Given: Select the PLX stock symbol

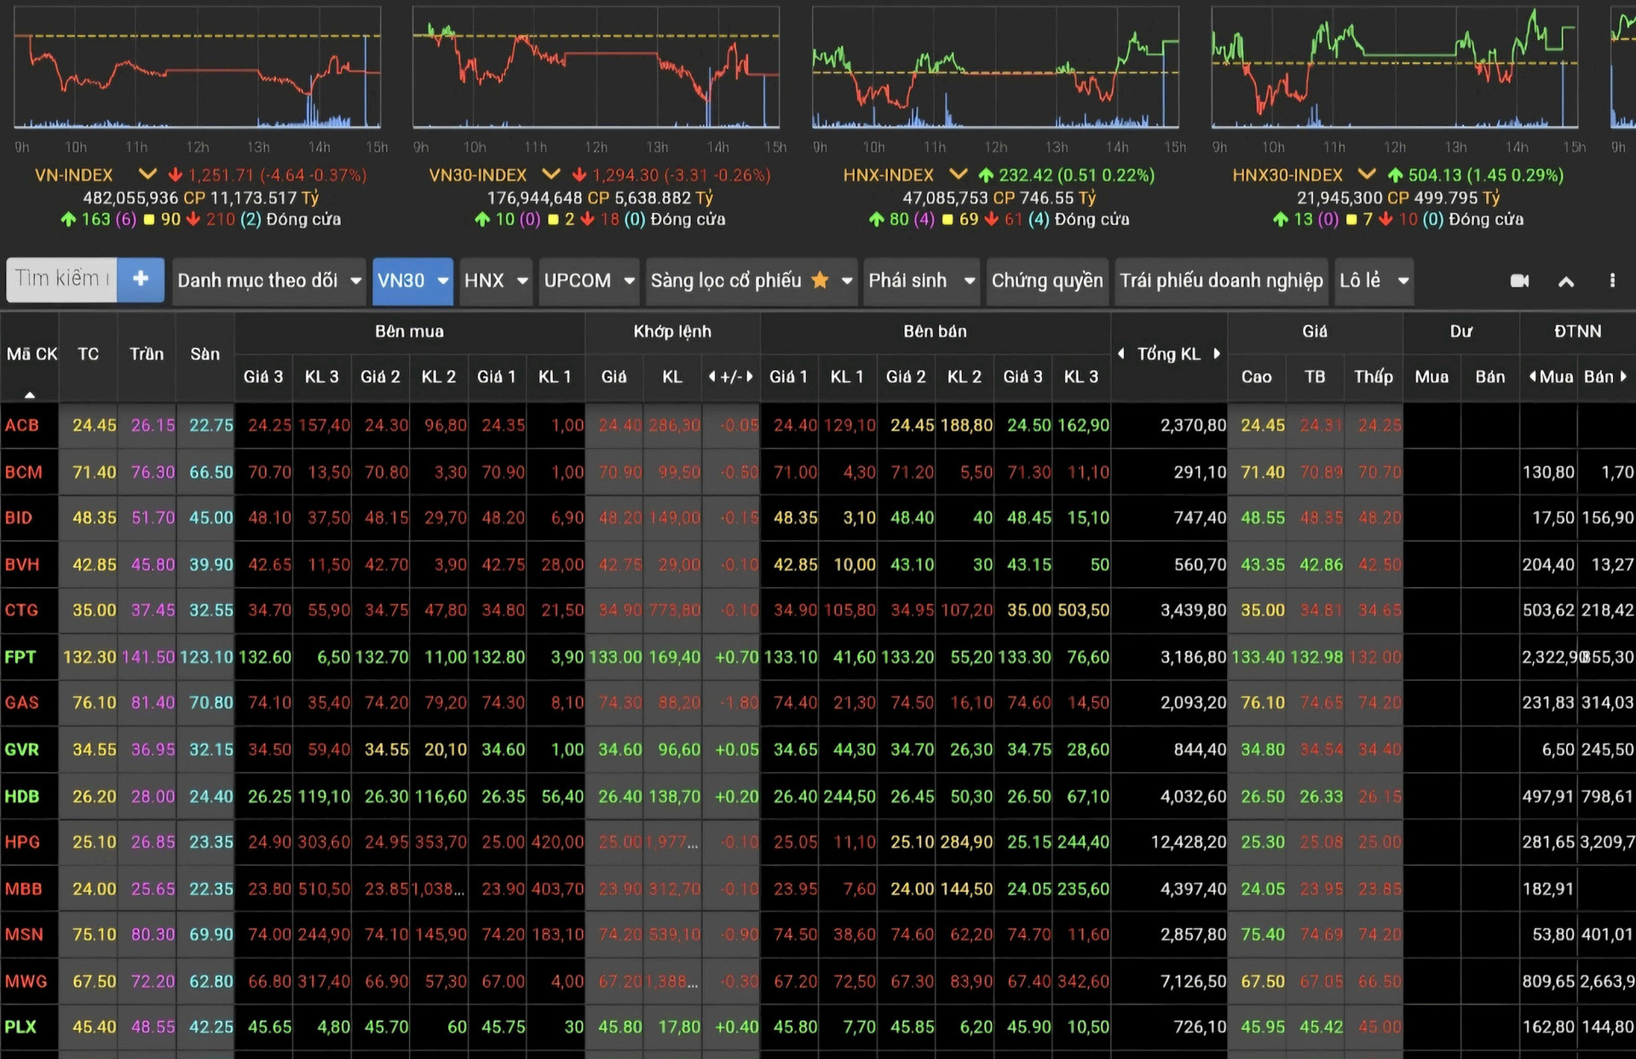Looking at the screenshot, I should click(x=20, y=1027).
